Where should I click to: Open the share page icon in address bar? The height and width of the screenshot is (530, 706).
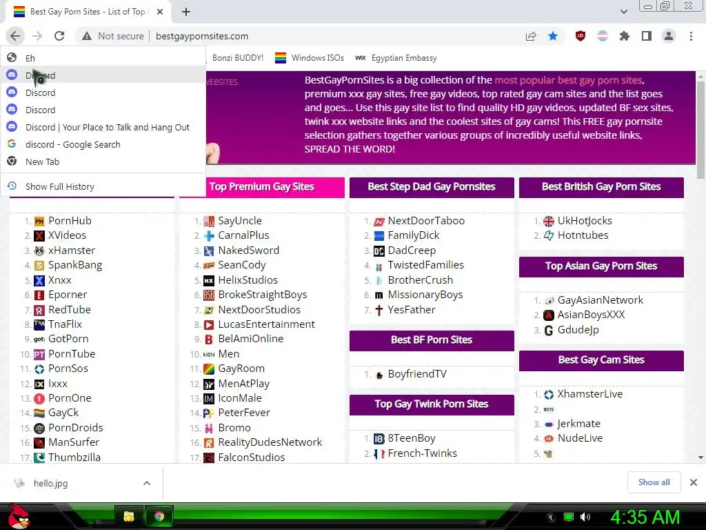(x=531, y=36)
